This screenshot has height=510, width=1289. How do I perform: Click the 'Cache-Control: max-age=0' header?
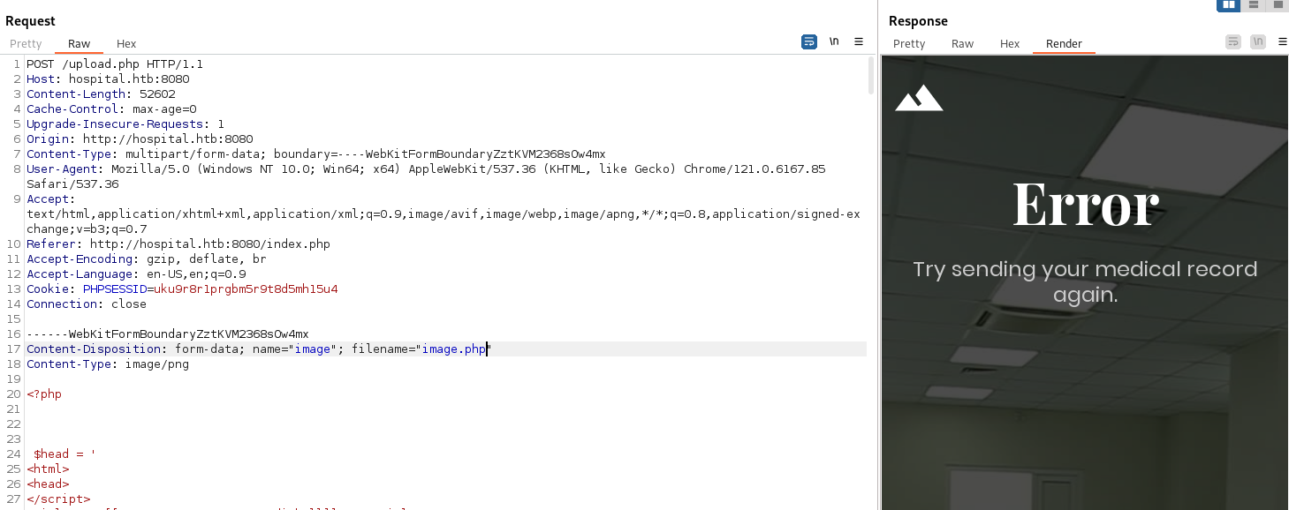pyautogui.click(x=111, y=109)
